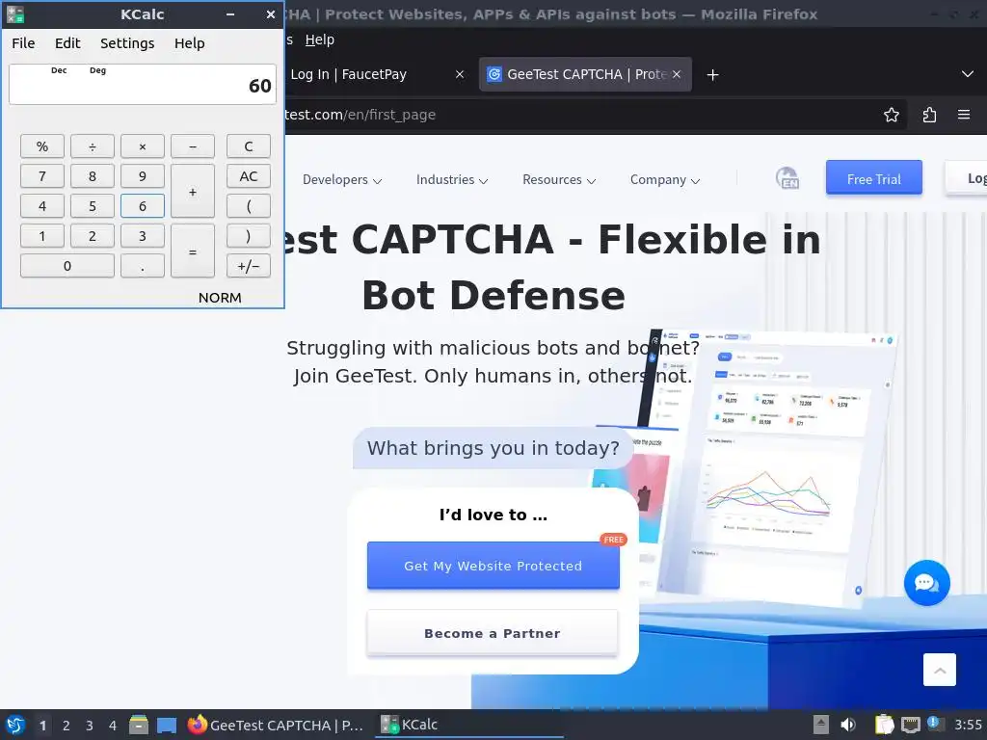Image resolution: width=987 pixels, height=740 pixels.
Task: Click the divide button in KCalc
Action: point(92,146)
